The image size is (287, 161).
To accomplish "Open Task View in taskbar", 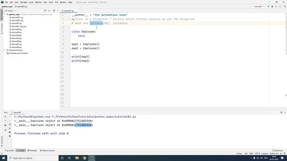I will click(70, 158).
